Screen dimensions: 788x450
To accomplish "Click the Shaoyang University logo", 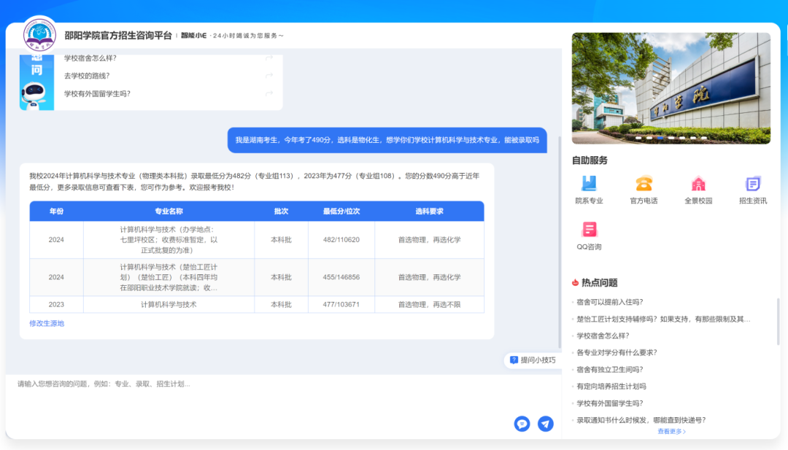I will pyautogui.click(x=39, y=34).
